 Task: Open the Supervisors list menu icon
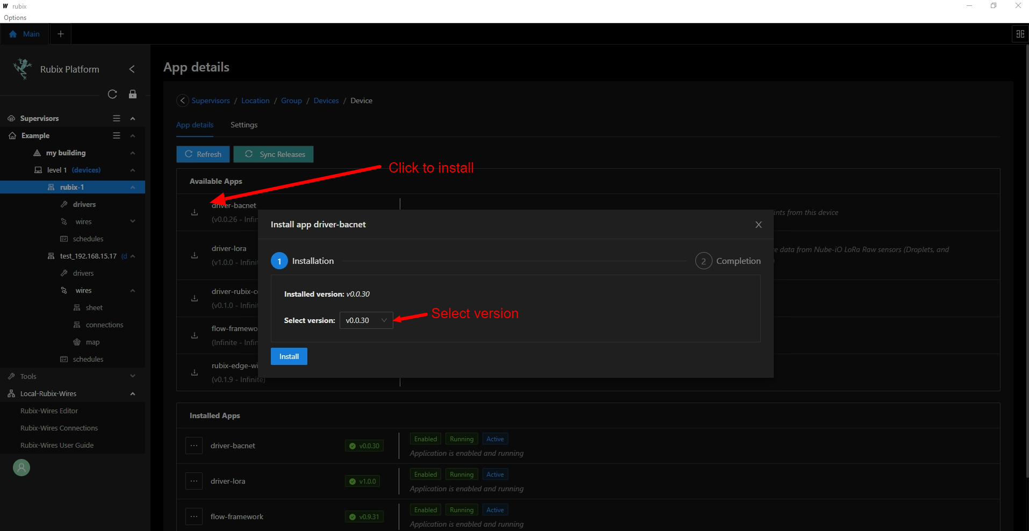[x=117, y=118]
